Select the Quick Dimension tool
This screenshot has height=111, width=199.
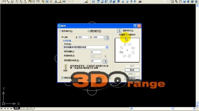[30, 2]
